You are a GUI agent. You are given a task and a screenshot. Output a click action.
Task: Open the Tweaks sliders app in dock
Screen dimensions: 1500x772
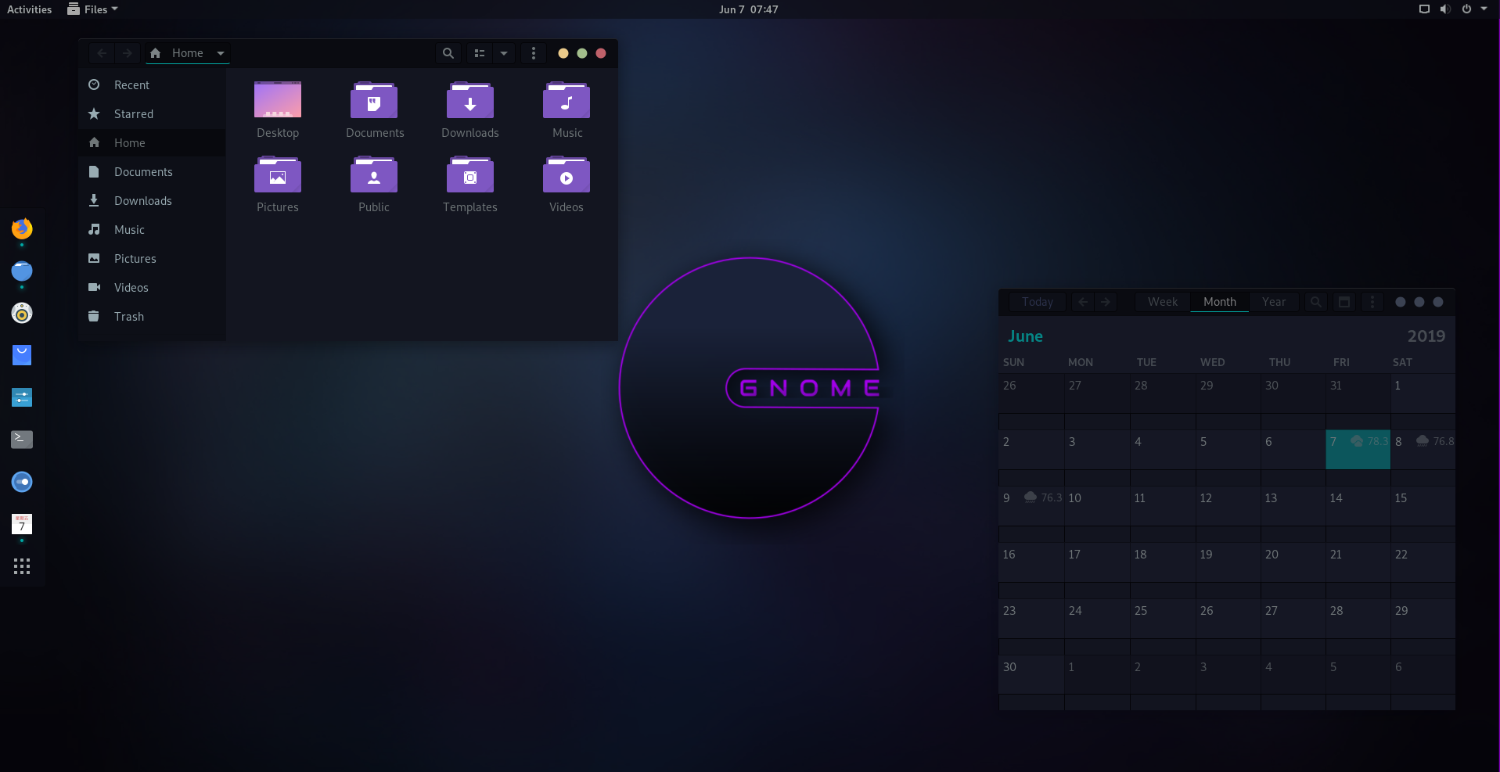22,397
